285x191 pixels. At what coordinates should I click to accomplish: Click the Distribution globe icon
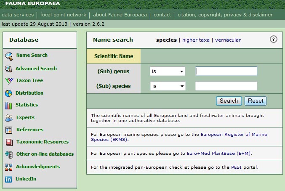[x=8, y=93]
